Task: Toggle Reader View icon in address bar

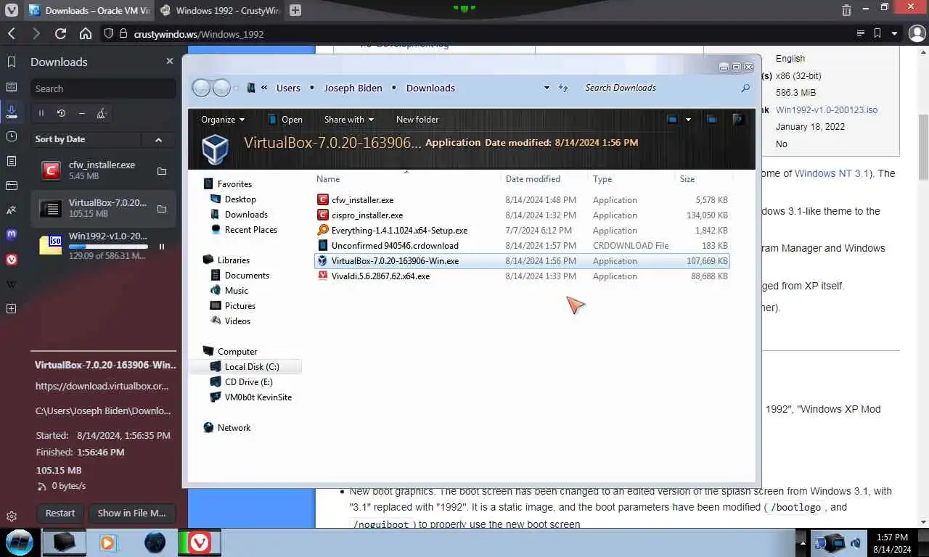Action: click(x=861, y=33)
